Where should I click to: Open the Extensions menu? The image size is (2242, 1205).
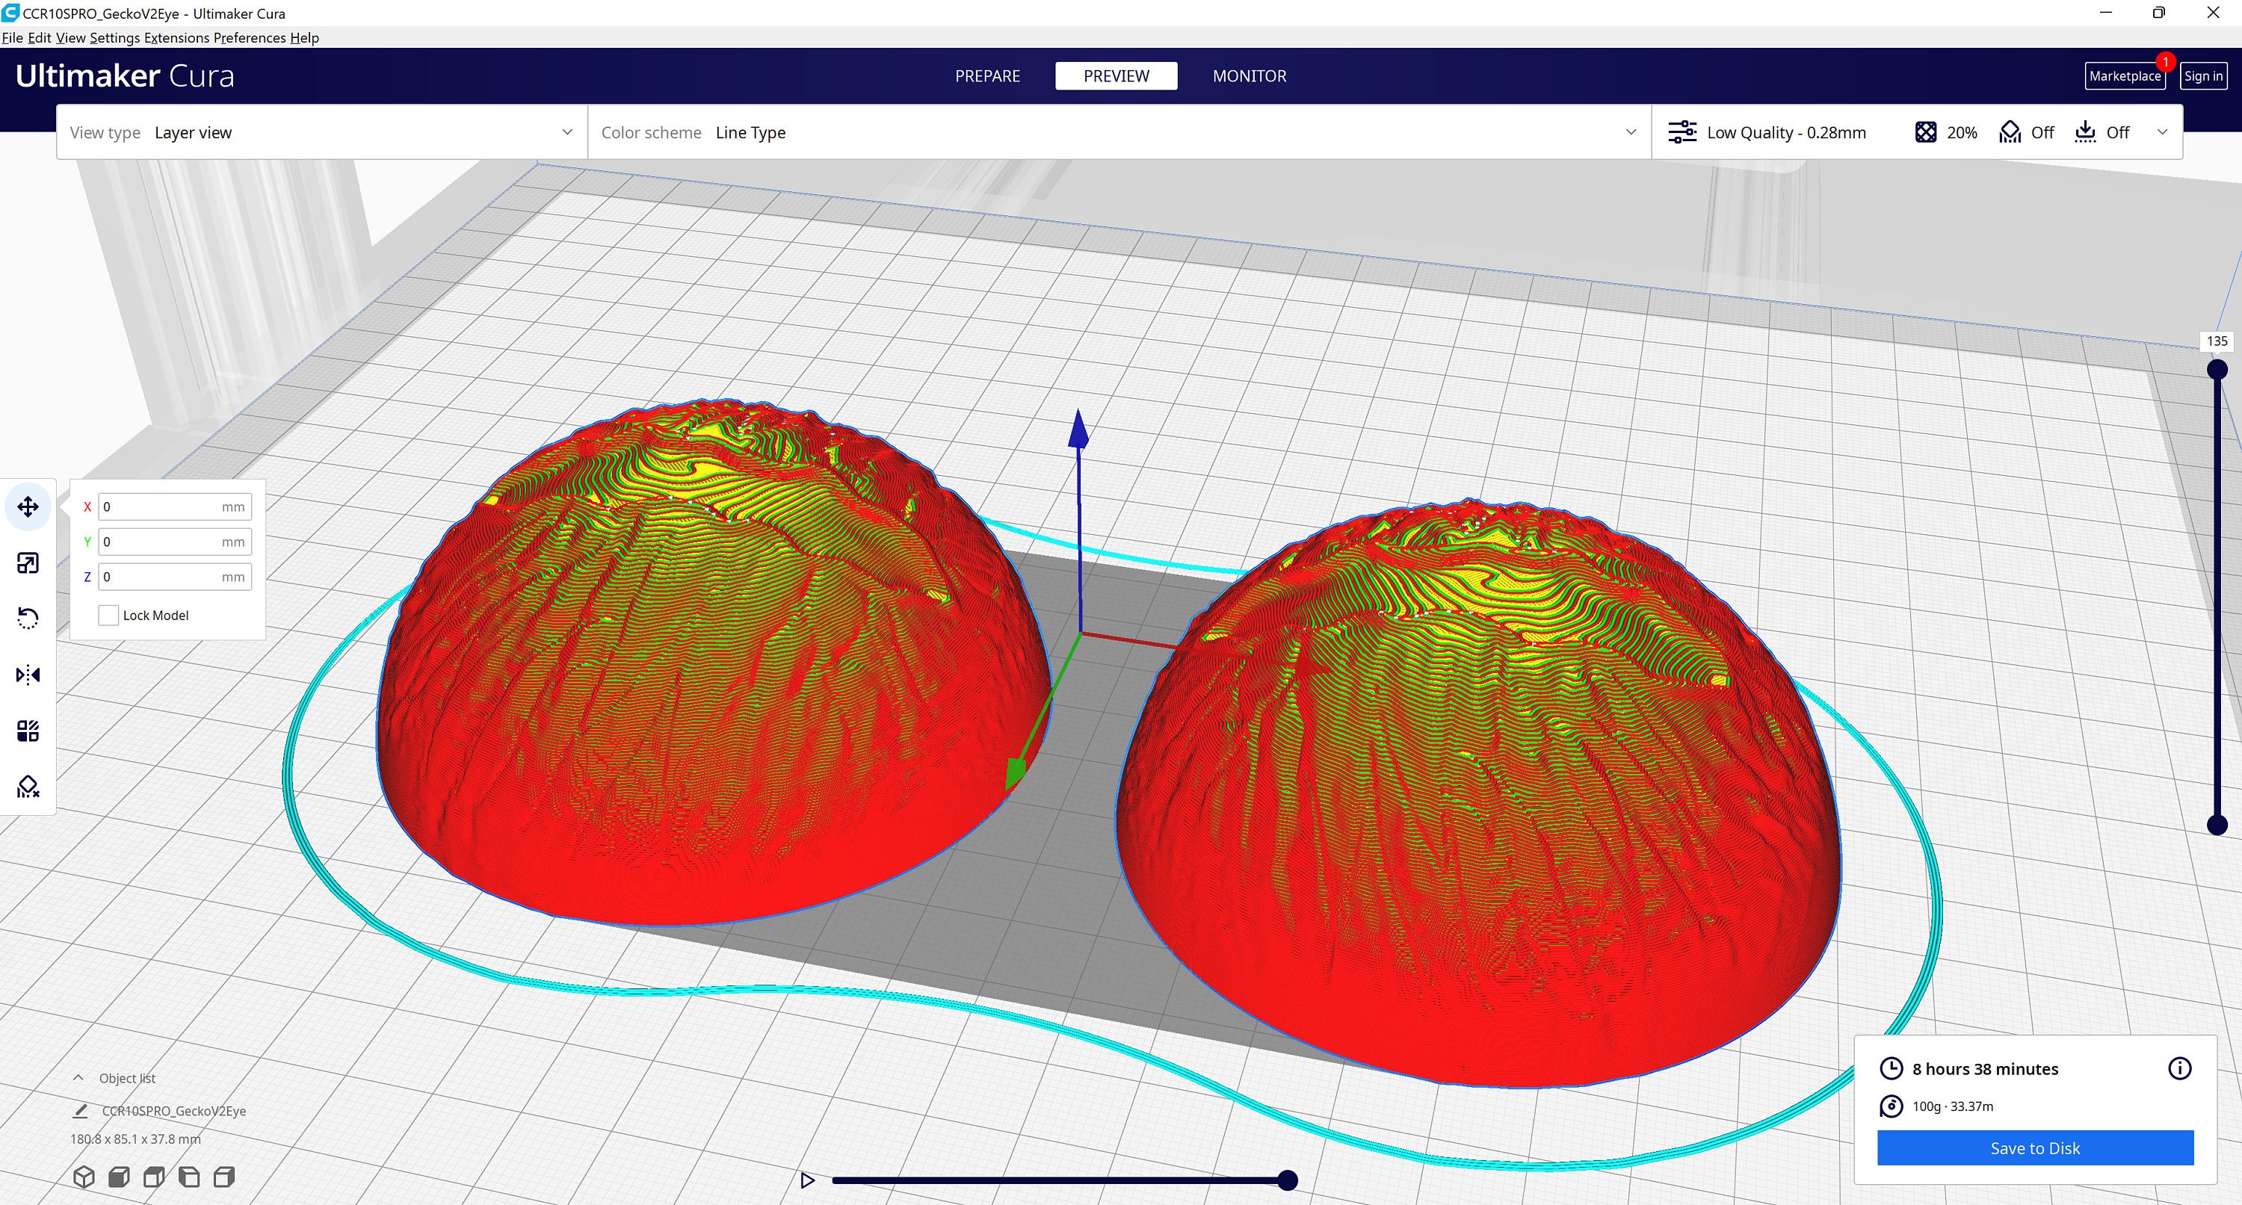pos(178,37)
